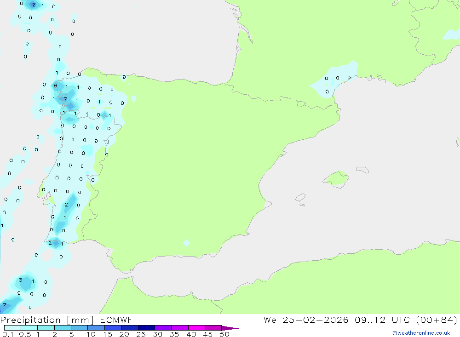This screenshot has height=337, width=460.
Task: Click the small blue precipitation diamond in southern Spain
Action: point(186,243)
